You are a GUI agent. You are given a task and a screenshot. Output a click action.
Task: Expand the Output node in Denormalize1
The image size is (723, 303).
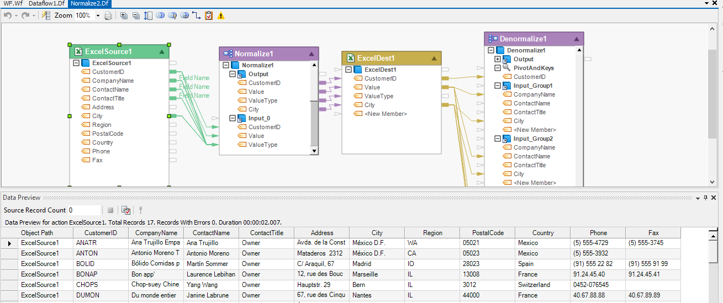tap(498, 59)
